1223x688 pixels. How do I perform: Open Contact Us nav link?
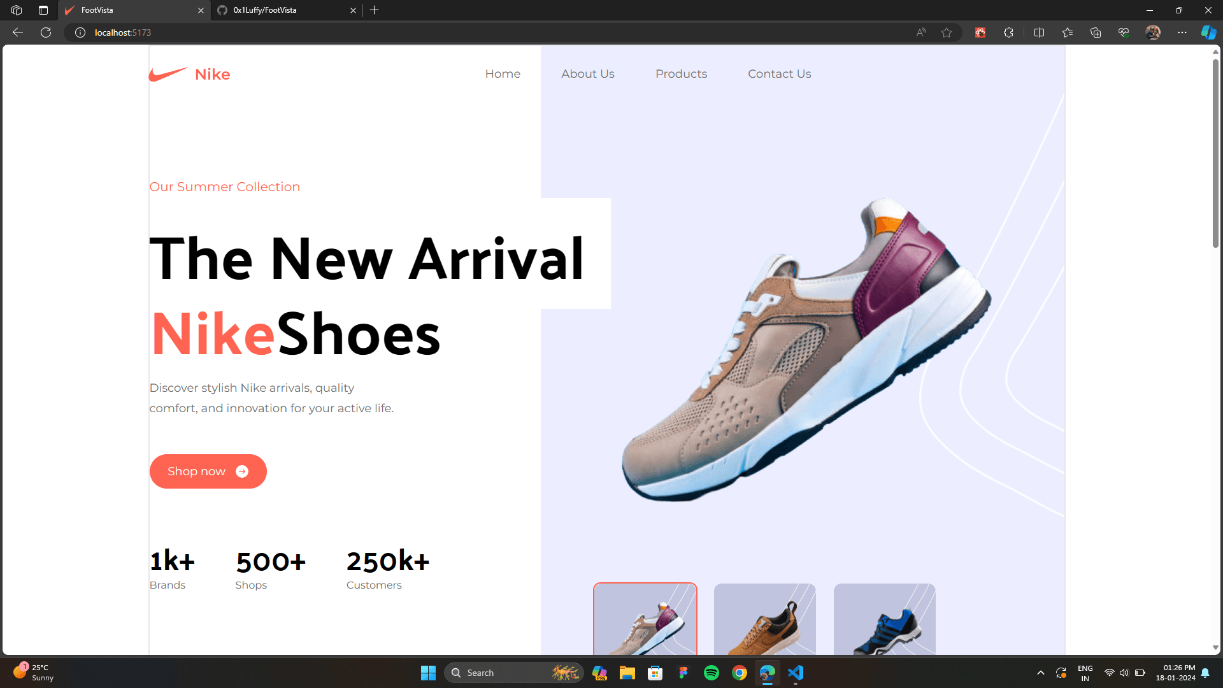click(x=779, y=74)
